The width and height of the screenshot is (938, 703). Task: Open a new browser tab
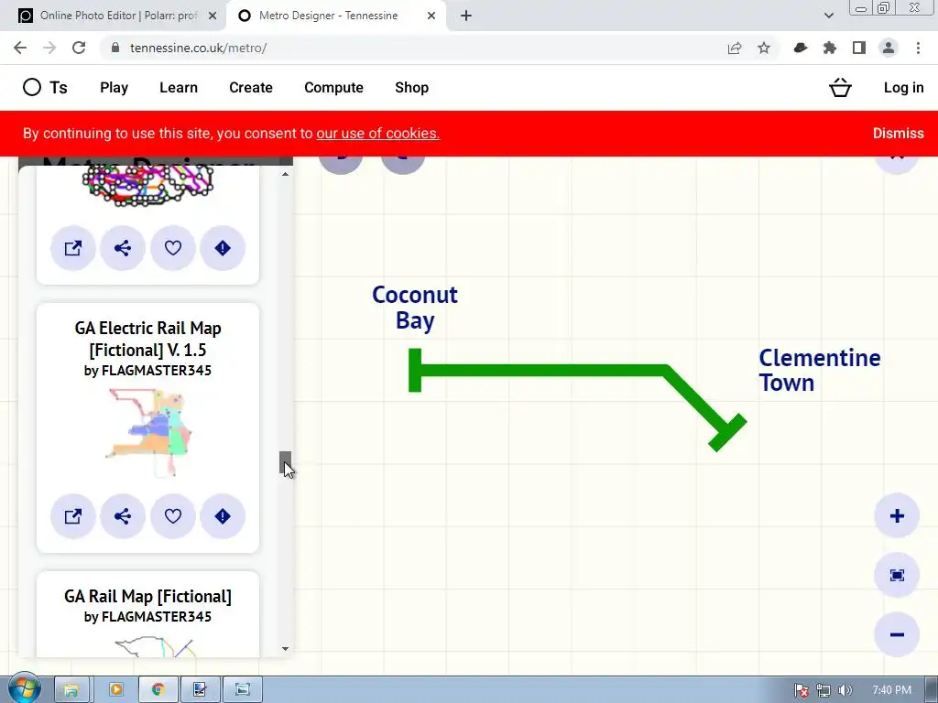pyautogui.click(x=466, y=16)
